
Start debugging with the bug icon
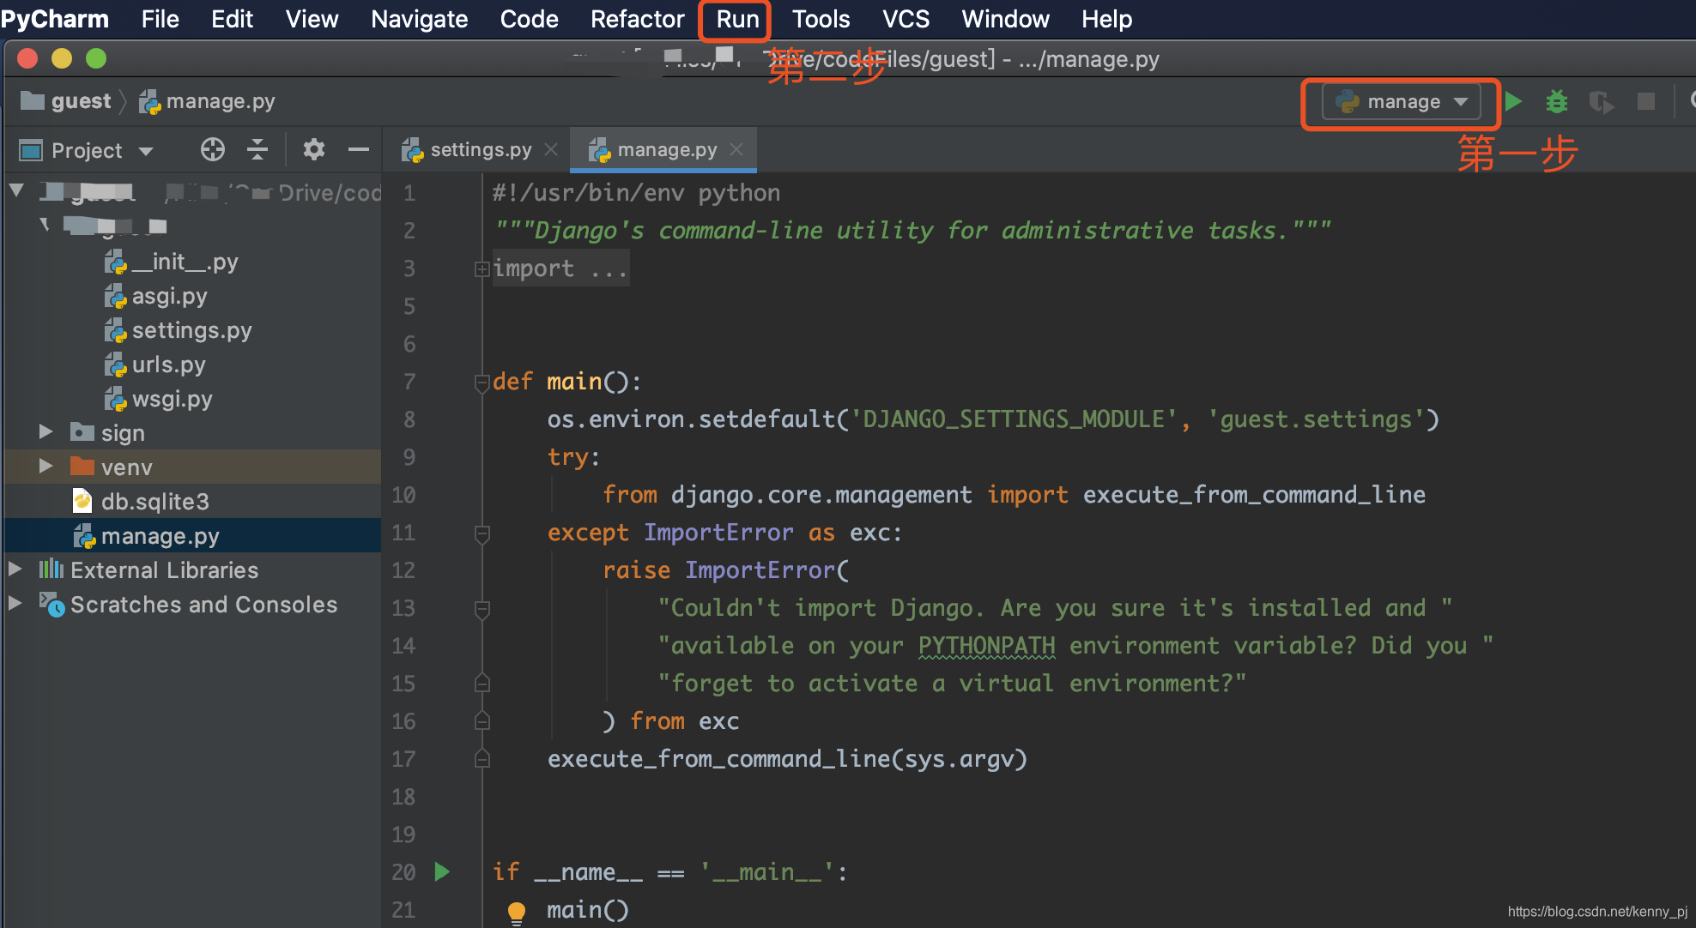click(1556, 101)
